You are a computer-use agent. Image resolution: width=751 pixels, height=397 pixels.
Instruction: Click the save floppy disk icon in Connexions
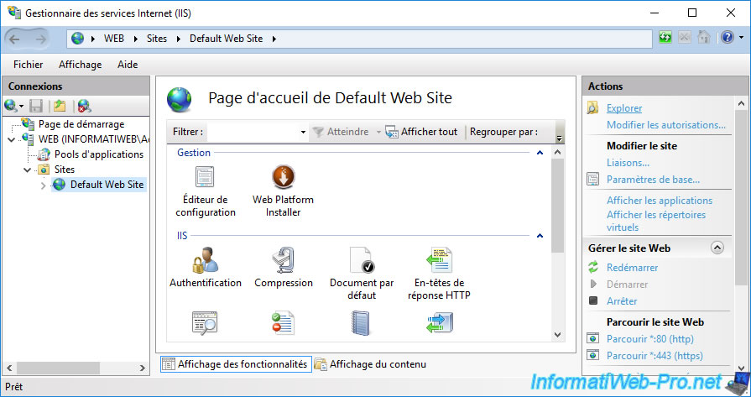pos(36,106)
